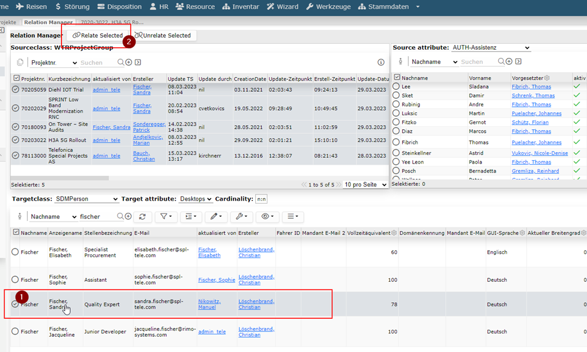Click the Relate Selected button
The height and width of the screenshot is (352, 587).
click(x=97, y=36)
